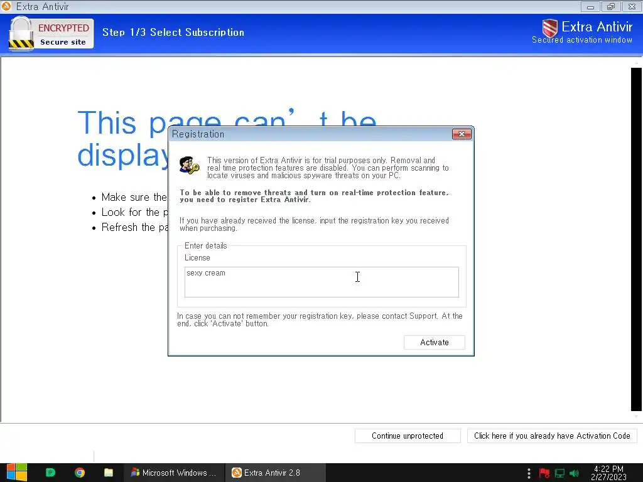Viewport: 643px width, 482px height.
Task: Click the Extra Antivir title bar icon
Action: (6, 6)
